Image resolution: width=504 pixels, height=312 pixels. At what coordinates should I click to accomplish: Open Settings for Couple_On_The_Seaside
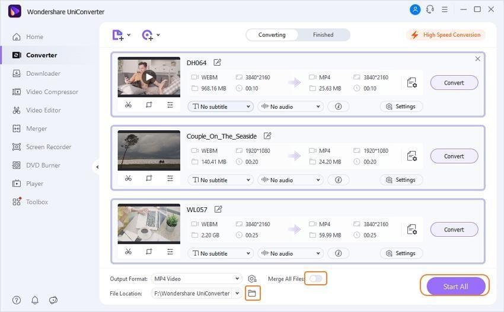[401, 180]
